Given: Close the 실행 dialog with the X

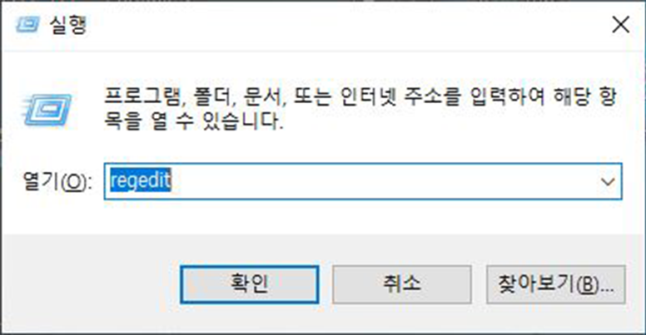Looking at the screenshot, I should point(620,25).
